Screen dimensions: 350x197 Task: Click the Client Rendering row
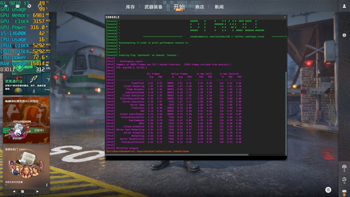pyautogui.click(x=174, y=86)
